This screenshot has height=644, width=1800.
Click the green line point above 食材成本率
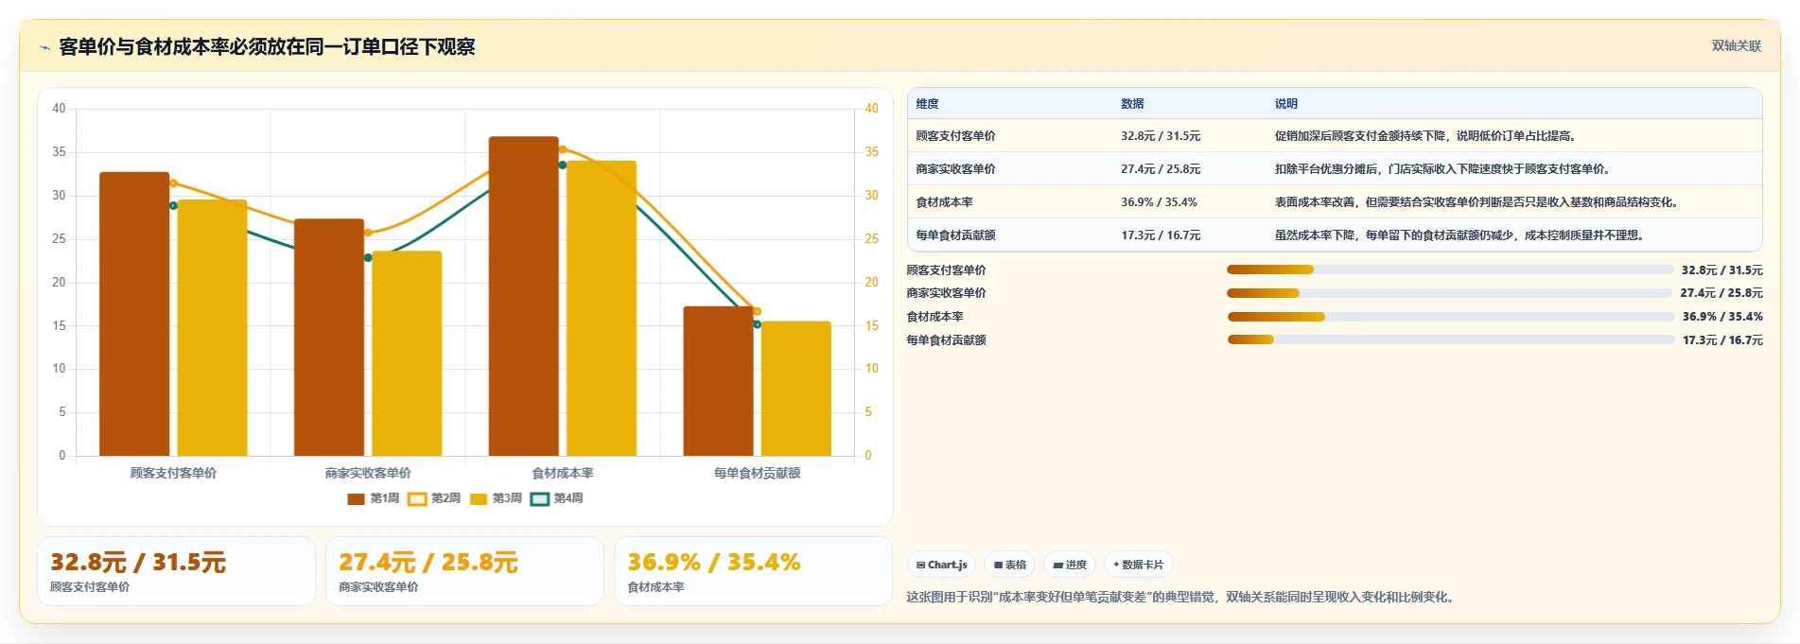tap(563, 165)
